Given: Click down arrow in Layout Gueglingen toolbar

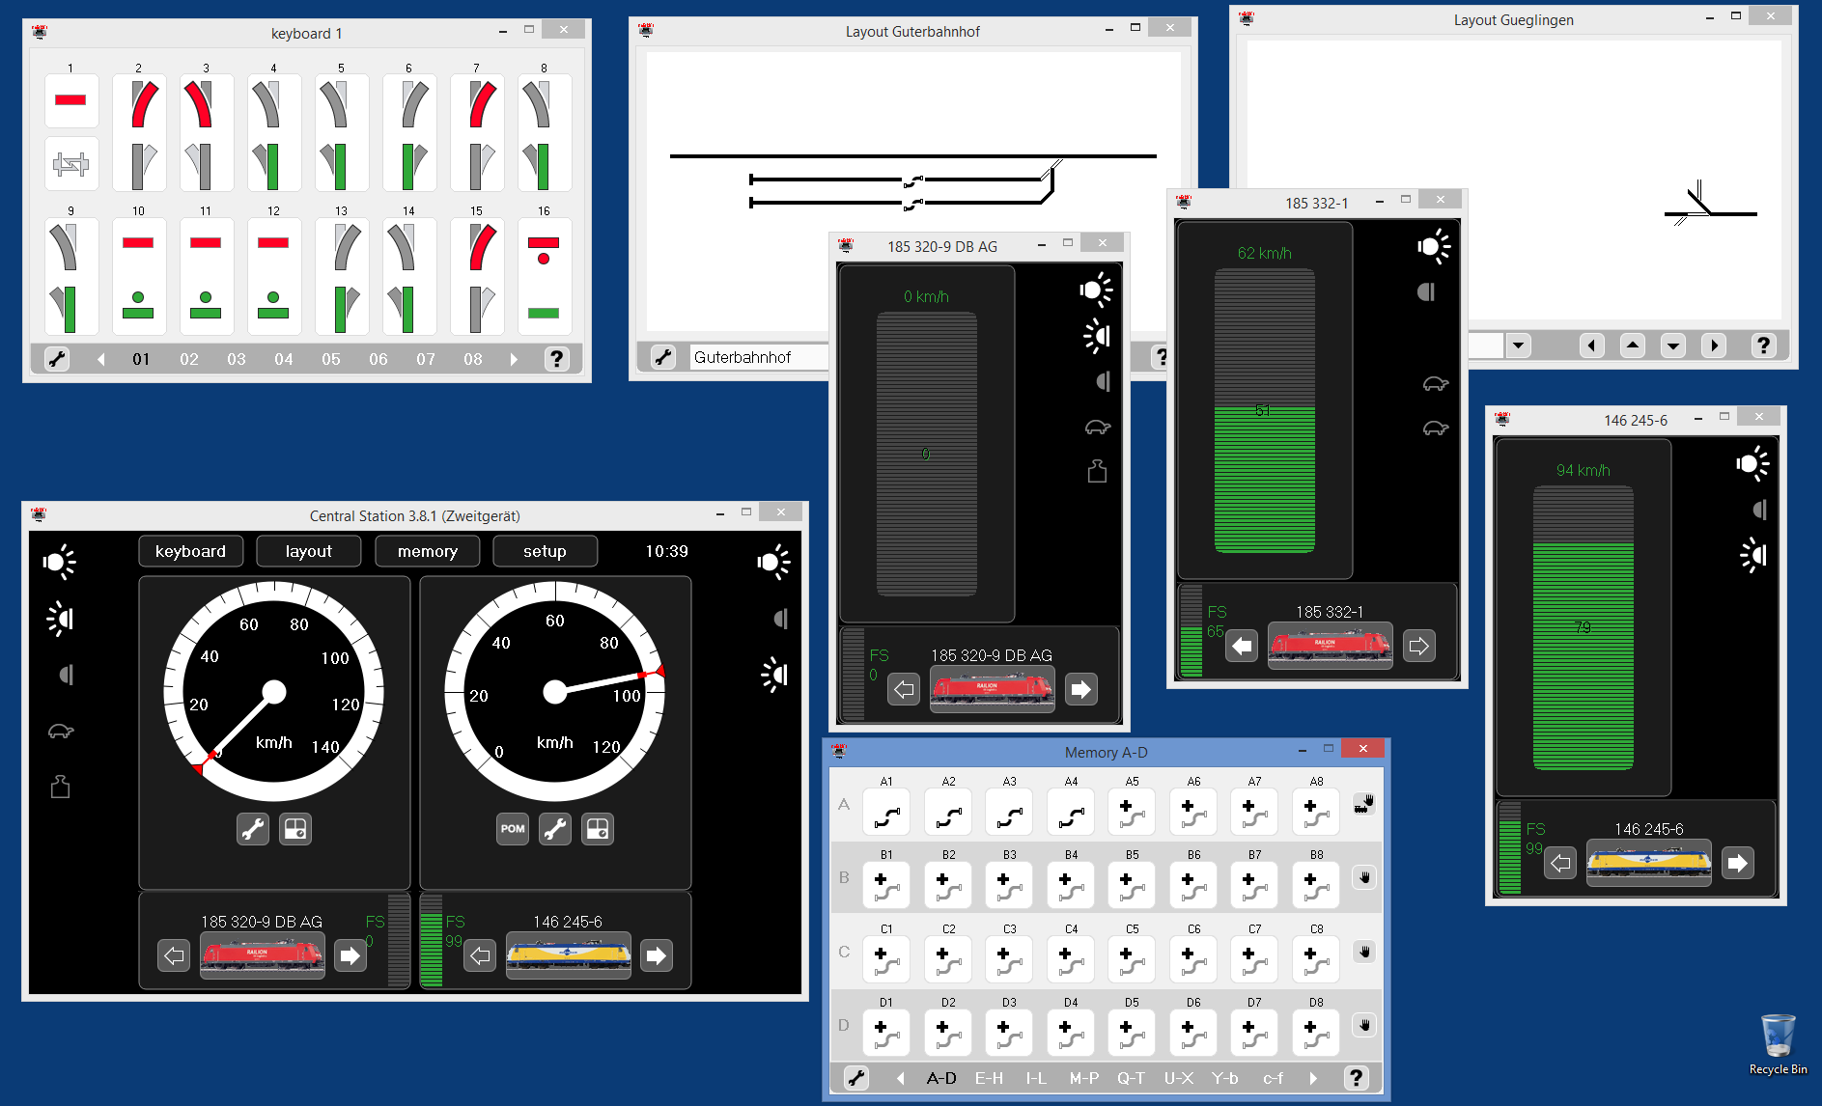Looking at the screenshot, I should click(1672, 345).
